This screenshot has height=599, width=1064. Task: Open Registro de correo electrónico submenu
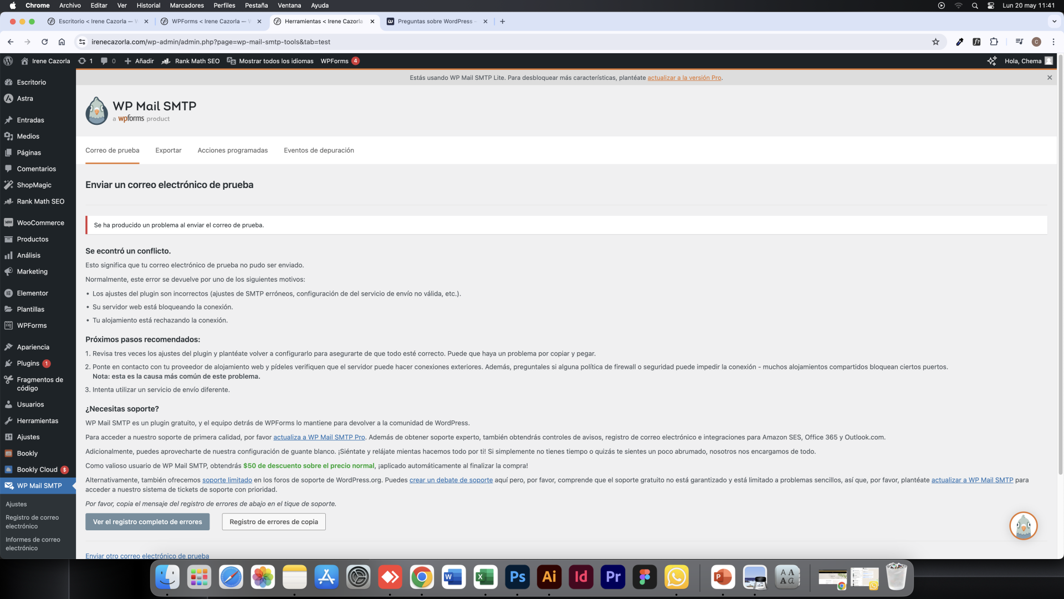[x=32, y=522]
